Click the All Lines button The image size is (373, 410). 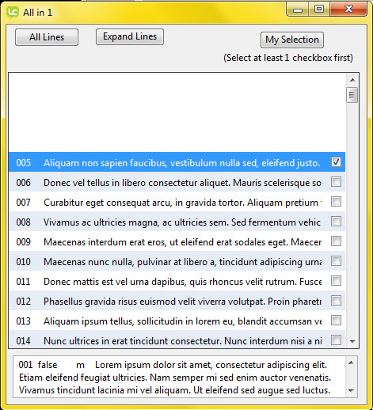[47, 37]
